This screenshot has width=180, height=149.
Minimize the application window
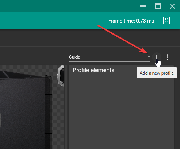tap(143, 6)
